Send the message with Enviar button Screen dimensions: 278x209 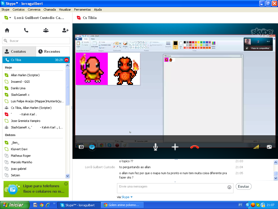[x=244, y=186]
